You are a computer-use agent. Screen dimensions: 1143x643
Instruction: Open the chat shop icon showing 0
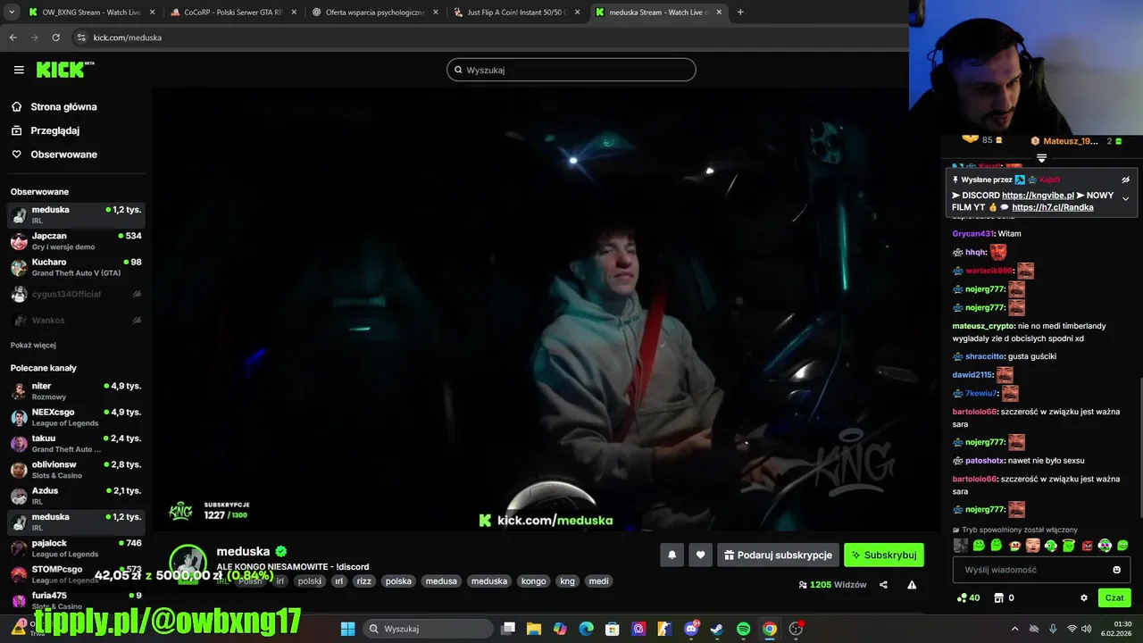[x=1005, y=597]
